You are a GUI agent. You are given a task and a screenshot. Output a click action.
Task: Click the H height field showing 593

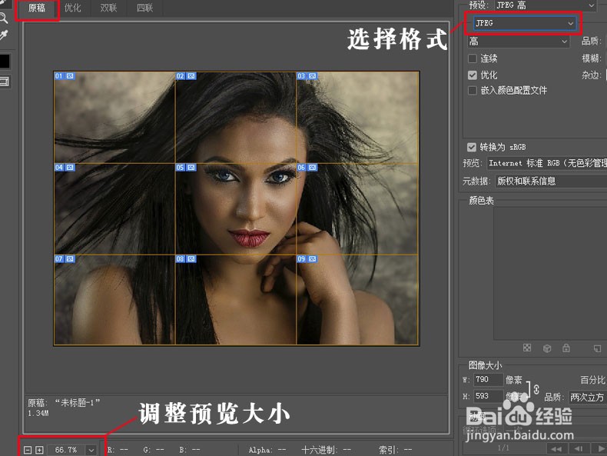[488, 396]
